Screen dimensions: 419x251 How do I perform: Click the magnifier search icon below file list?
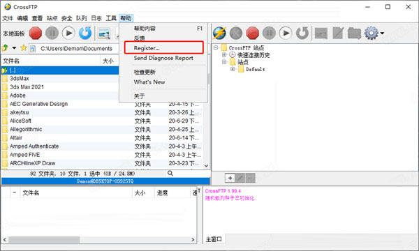(x=170, y=174)
